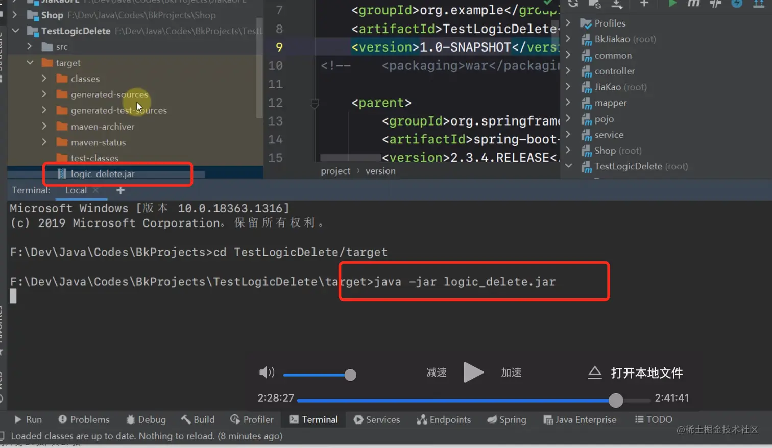The image size is (772, 448).
Task: Click 'version' in the editor breadcrumb
Action: point(380,171)
